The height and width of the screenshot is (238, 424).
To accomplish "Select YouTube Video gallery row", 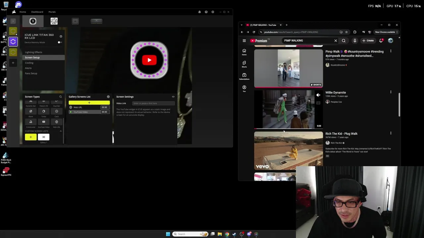I will pyautogui.click(x=89, y=112).
